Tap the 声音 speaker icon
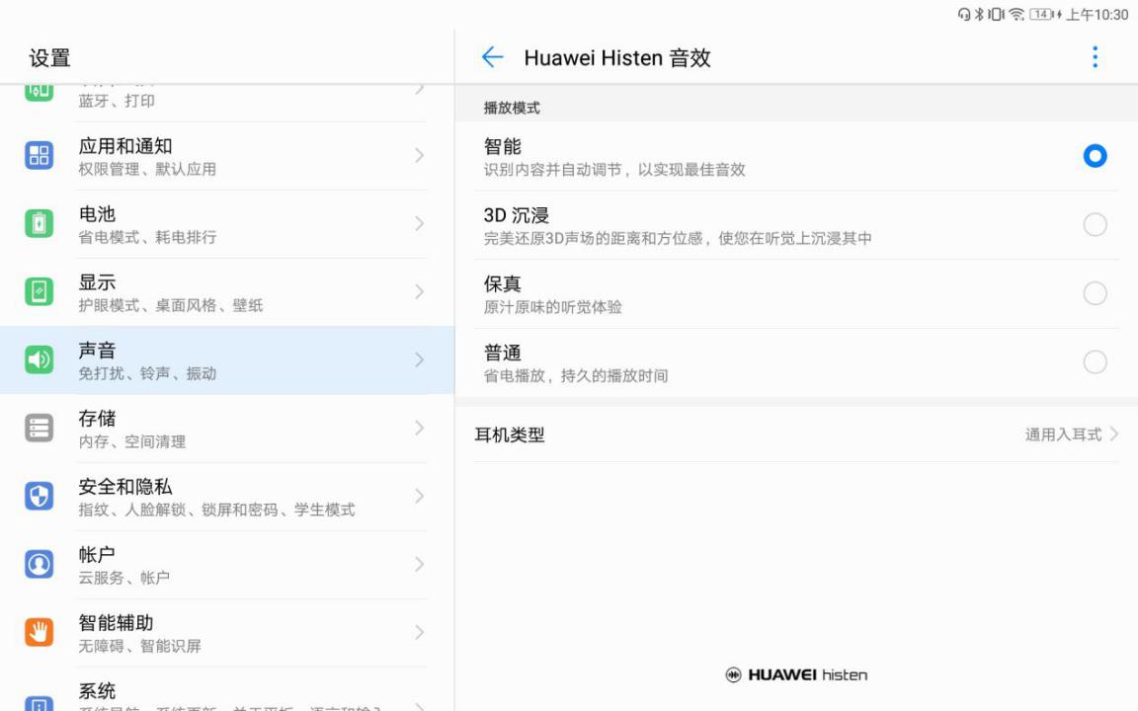1138x711 pixels. [40, 359]
